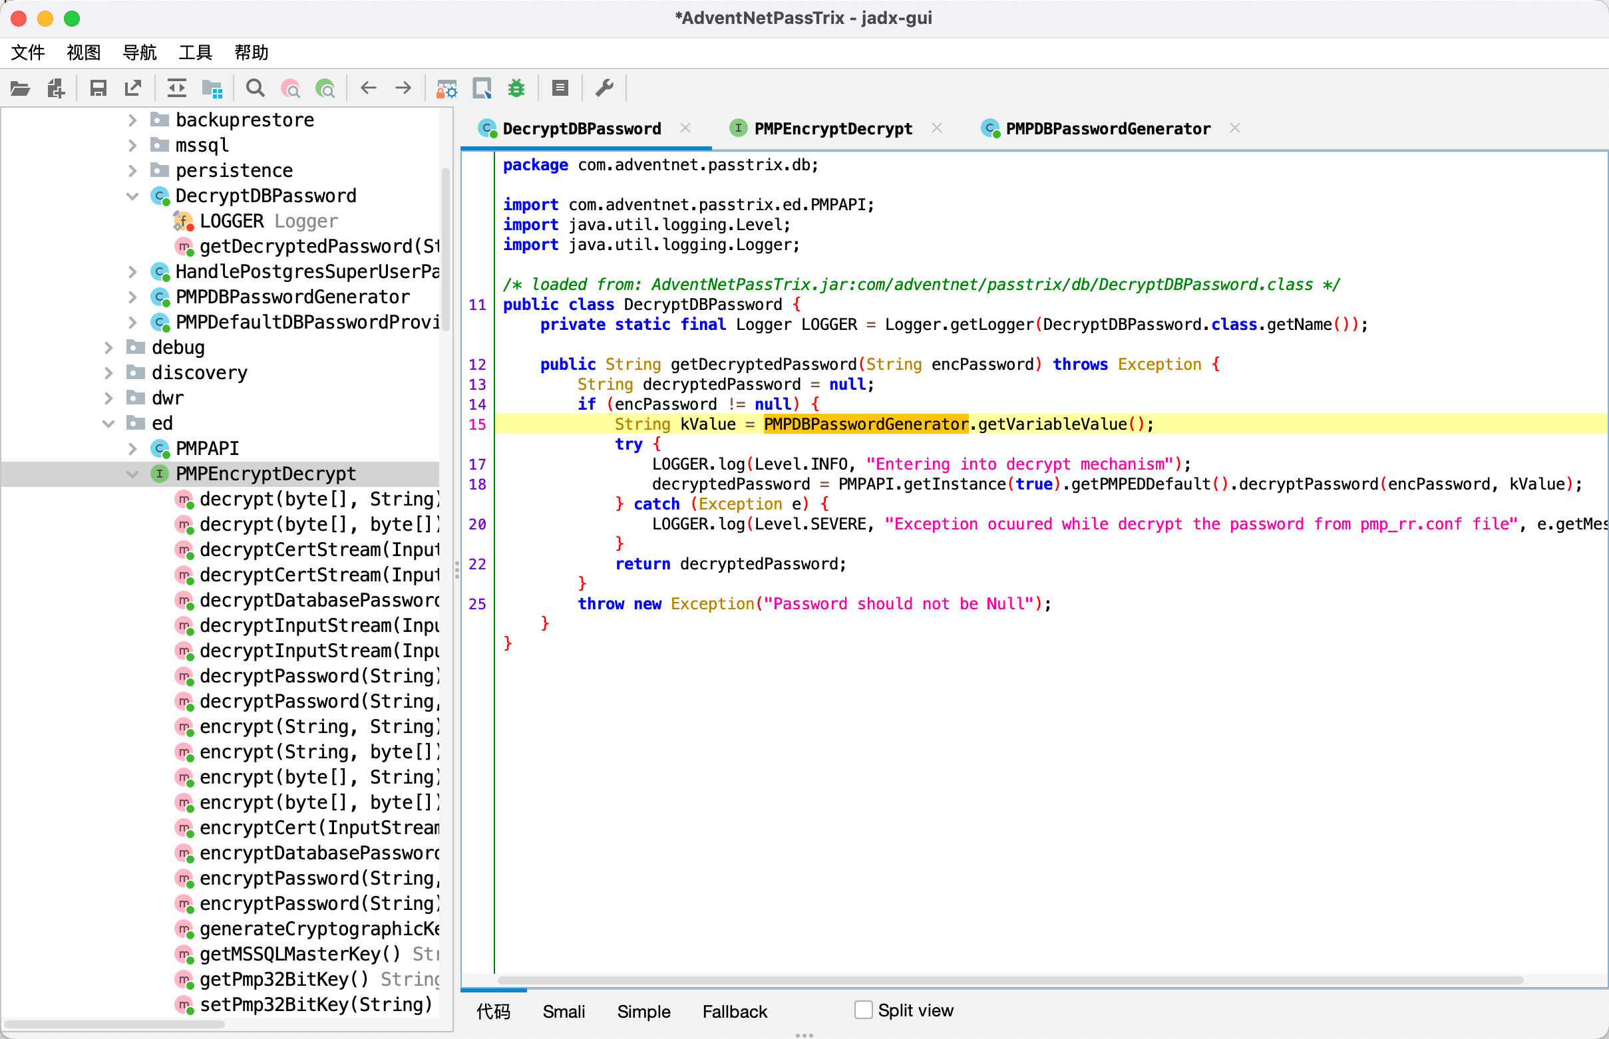Expand the backuprestore package folder
Viewport: 1609px width, 1039px height.
tap(132, 120)
